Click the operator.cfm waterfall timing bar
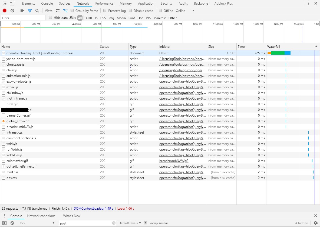Image resolution: width=320 pixels, height=228 pixels. click(279, 53)
